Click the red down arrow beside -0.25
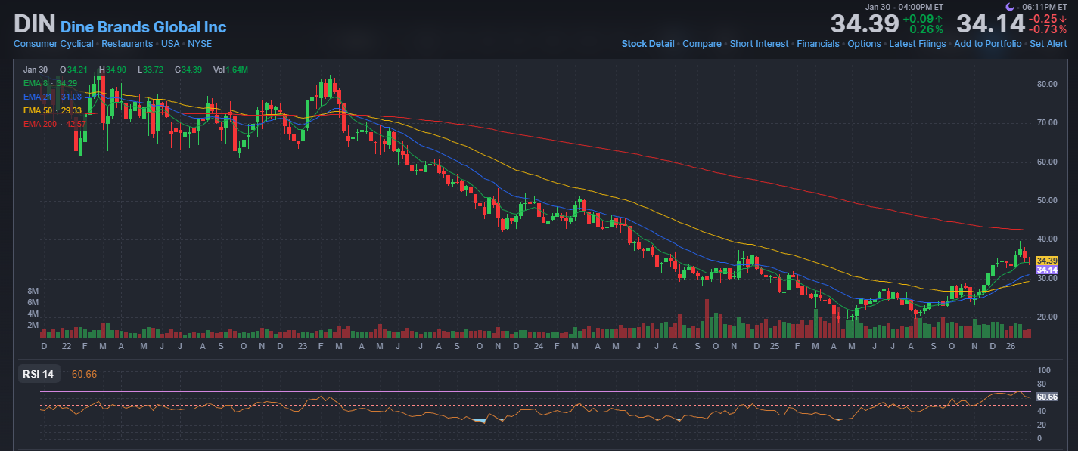Screen dimensions: 1078x451 click(x=1062, y=18)
